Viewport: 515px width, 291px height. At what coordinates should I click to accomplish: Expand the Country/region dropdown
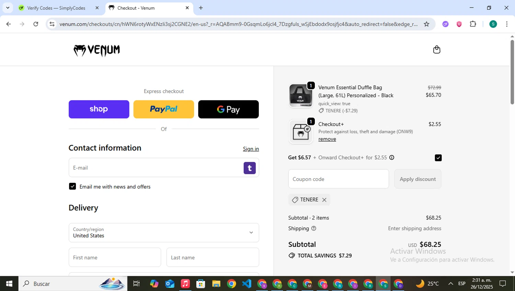point(164,233)
